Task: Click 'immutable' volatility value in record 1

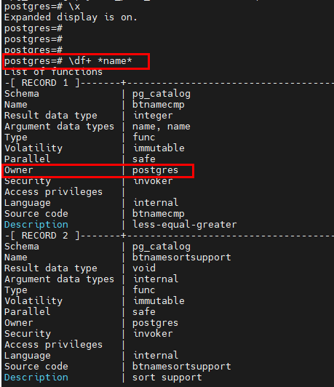Action: click(x=159, y=148)
